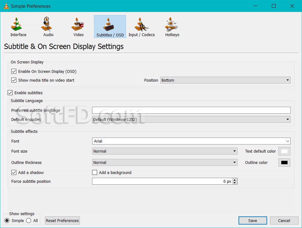This screenshot has height=228, width=302.
Task: Click the Save button
Action: coord(253,220)
